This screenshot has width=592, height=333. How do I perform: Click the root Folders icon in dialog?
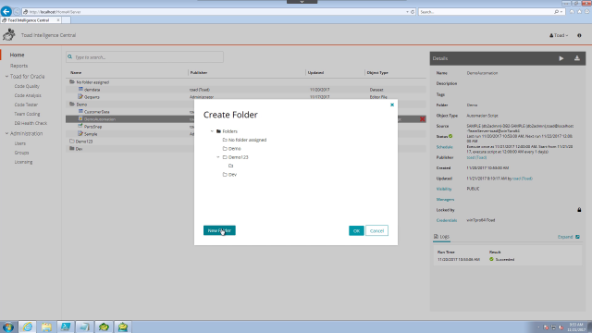pyautogui.click(x=218, y=131)
